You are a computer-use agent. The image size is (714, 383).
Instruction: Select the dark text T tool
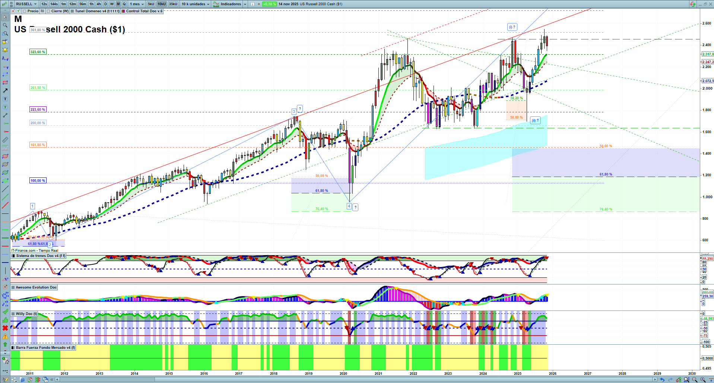tap(5, 99)
